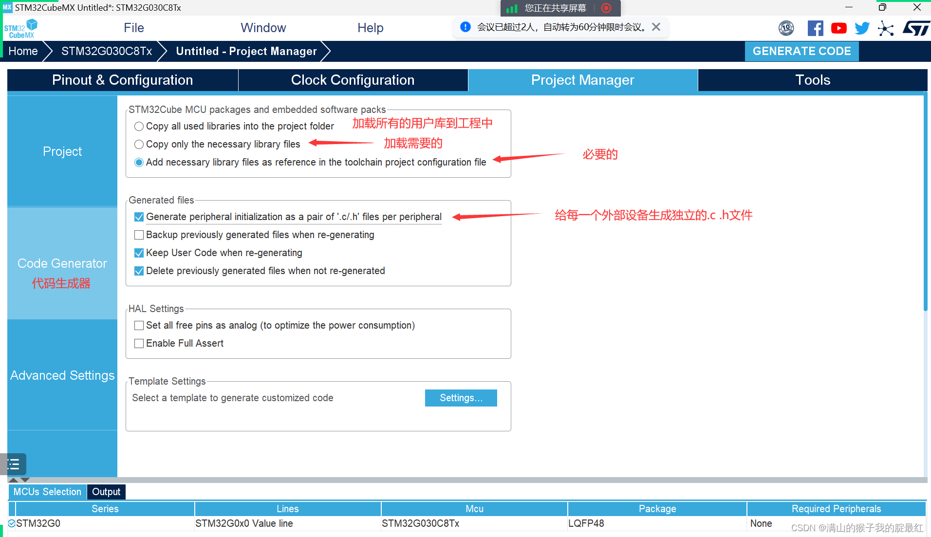Toggle Keep User Code when re-generating
Image resolution: width=931 pixels, height=537 pixels.
click(x=139, y=253)
